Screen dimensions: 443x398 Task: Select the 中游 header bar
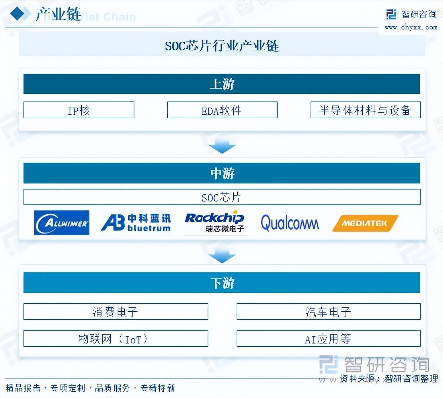point(222,173)
